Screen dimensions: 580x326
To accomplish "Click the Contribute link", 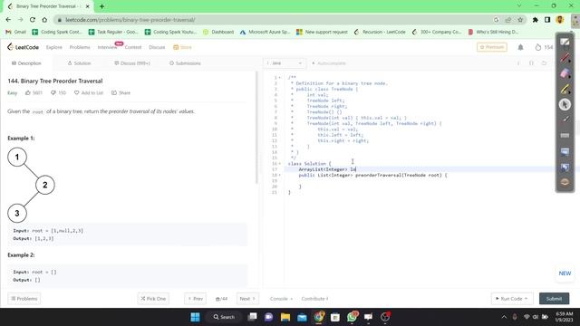I will point(314,299).
